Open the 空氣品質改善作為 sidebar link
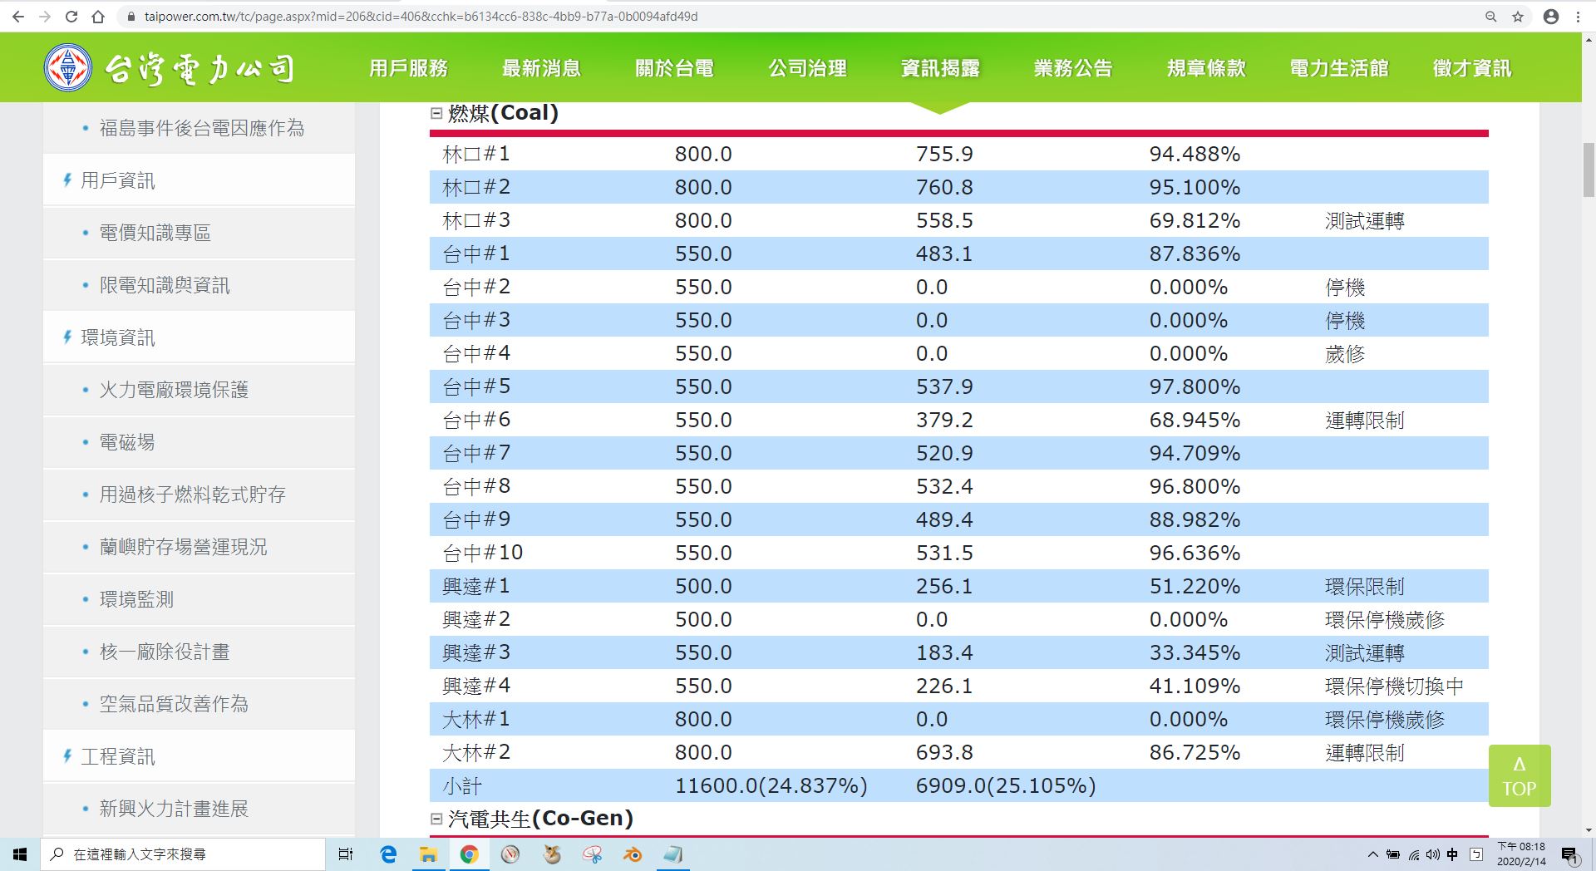 174,704
